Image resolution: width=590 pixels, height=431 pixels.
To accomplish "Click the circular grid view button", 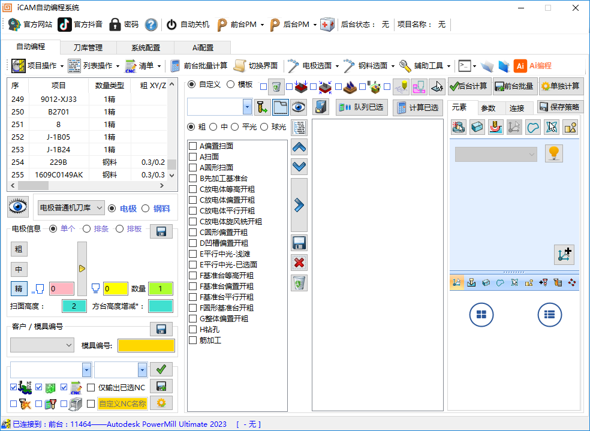I will (x=481, y=315).
